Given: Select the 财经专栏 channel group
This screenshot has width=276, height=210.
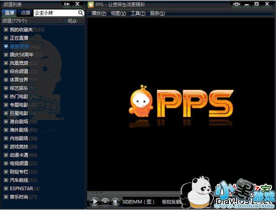Looking at the screenshot, I should point(19,172).
